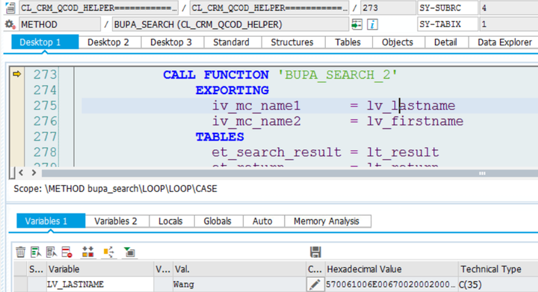Click the trash delete icon in variables toolbar

pyautogui.click(x=21, y=252)
